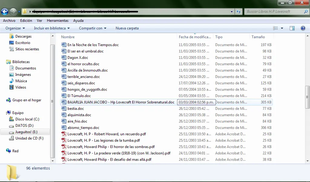The height and width of the screenshot is (182, 310).
Task: Click Word icon of aire_frio.doc
Action: [x=64, y=121]
